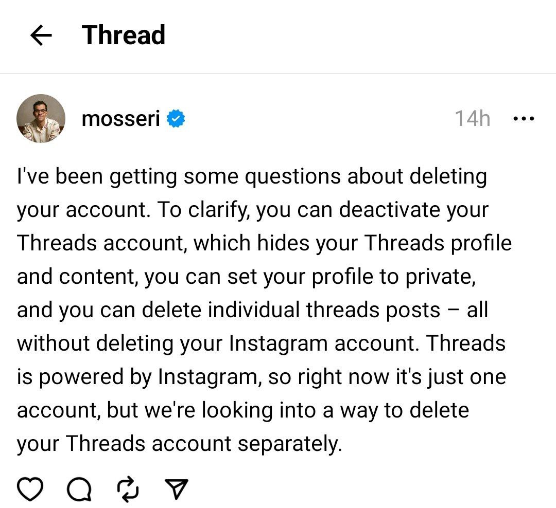The height and width of the screenshot is (508, 556).
Task: Share the post via paper plane icon
Action: click(176, 489)
